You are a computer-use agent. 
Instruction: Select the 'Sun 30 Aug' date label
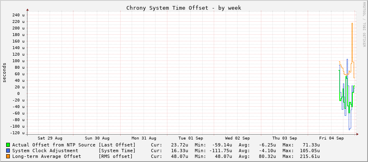[x=97, y=138]
